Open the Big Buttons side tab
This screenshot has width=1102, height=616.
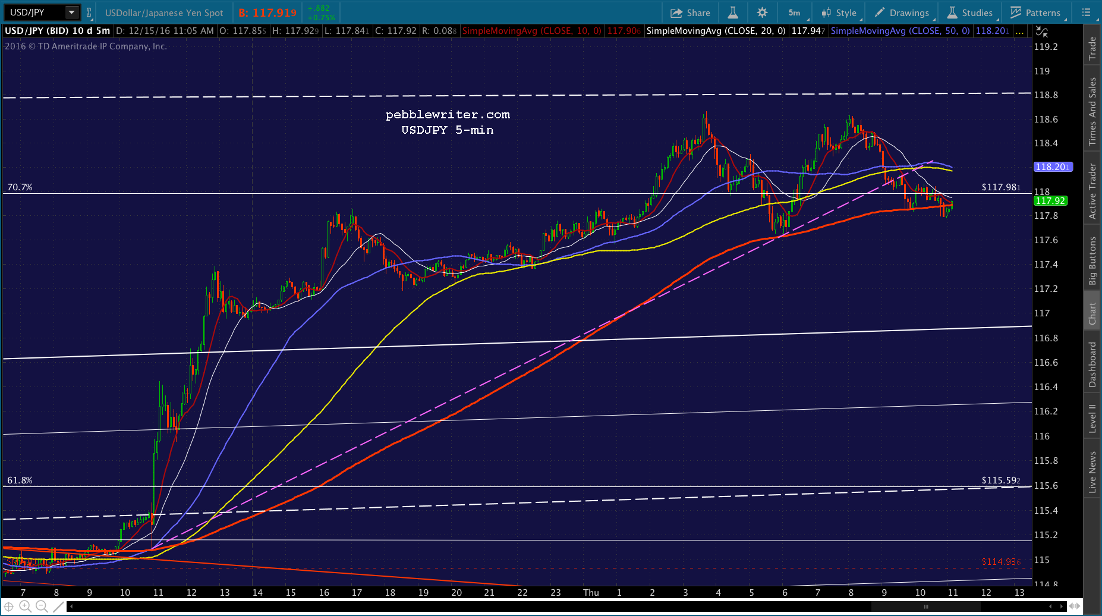coord(1092,261)
